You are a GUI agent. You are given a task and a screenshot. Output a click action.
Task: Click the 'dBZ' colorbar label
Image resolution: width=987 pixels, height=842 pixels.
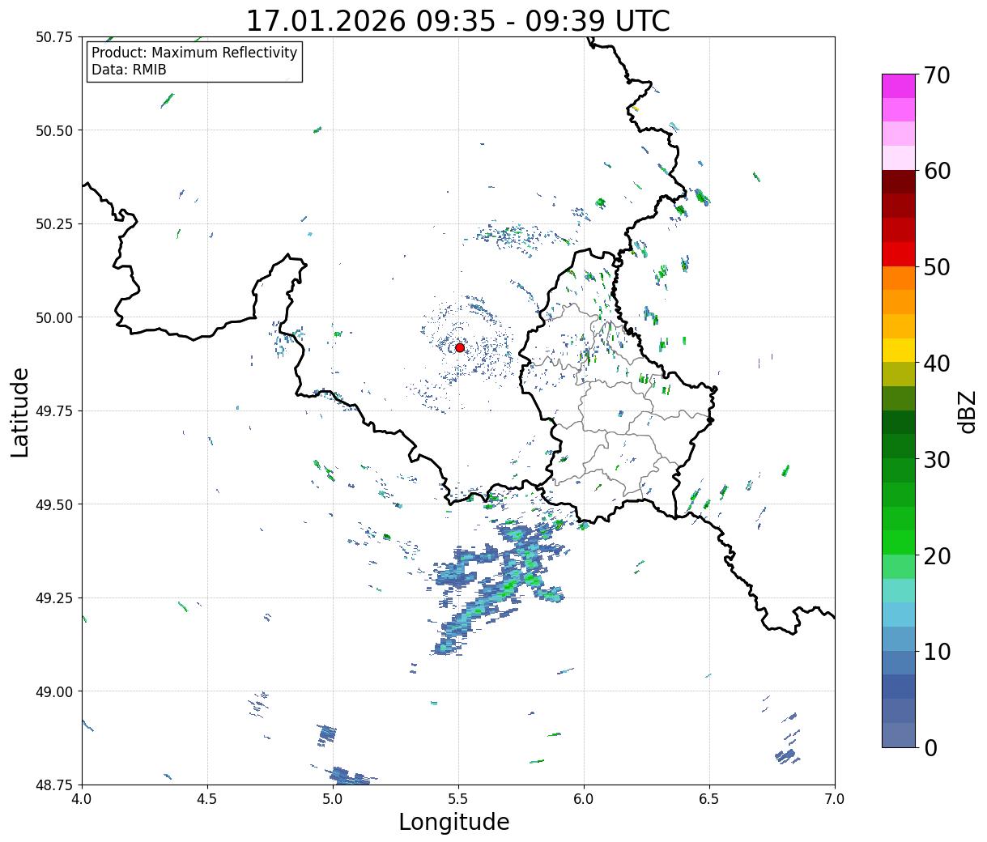point(967,411)
